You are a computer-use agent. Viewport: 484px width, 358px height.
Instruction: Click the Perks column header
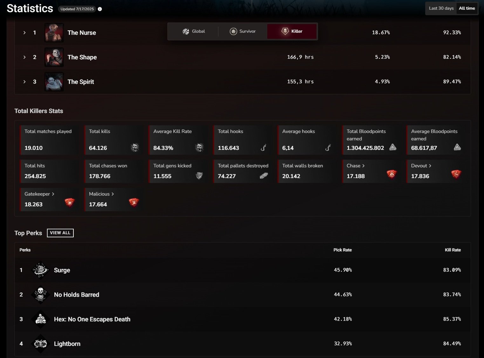point(25,250)
